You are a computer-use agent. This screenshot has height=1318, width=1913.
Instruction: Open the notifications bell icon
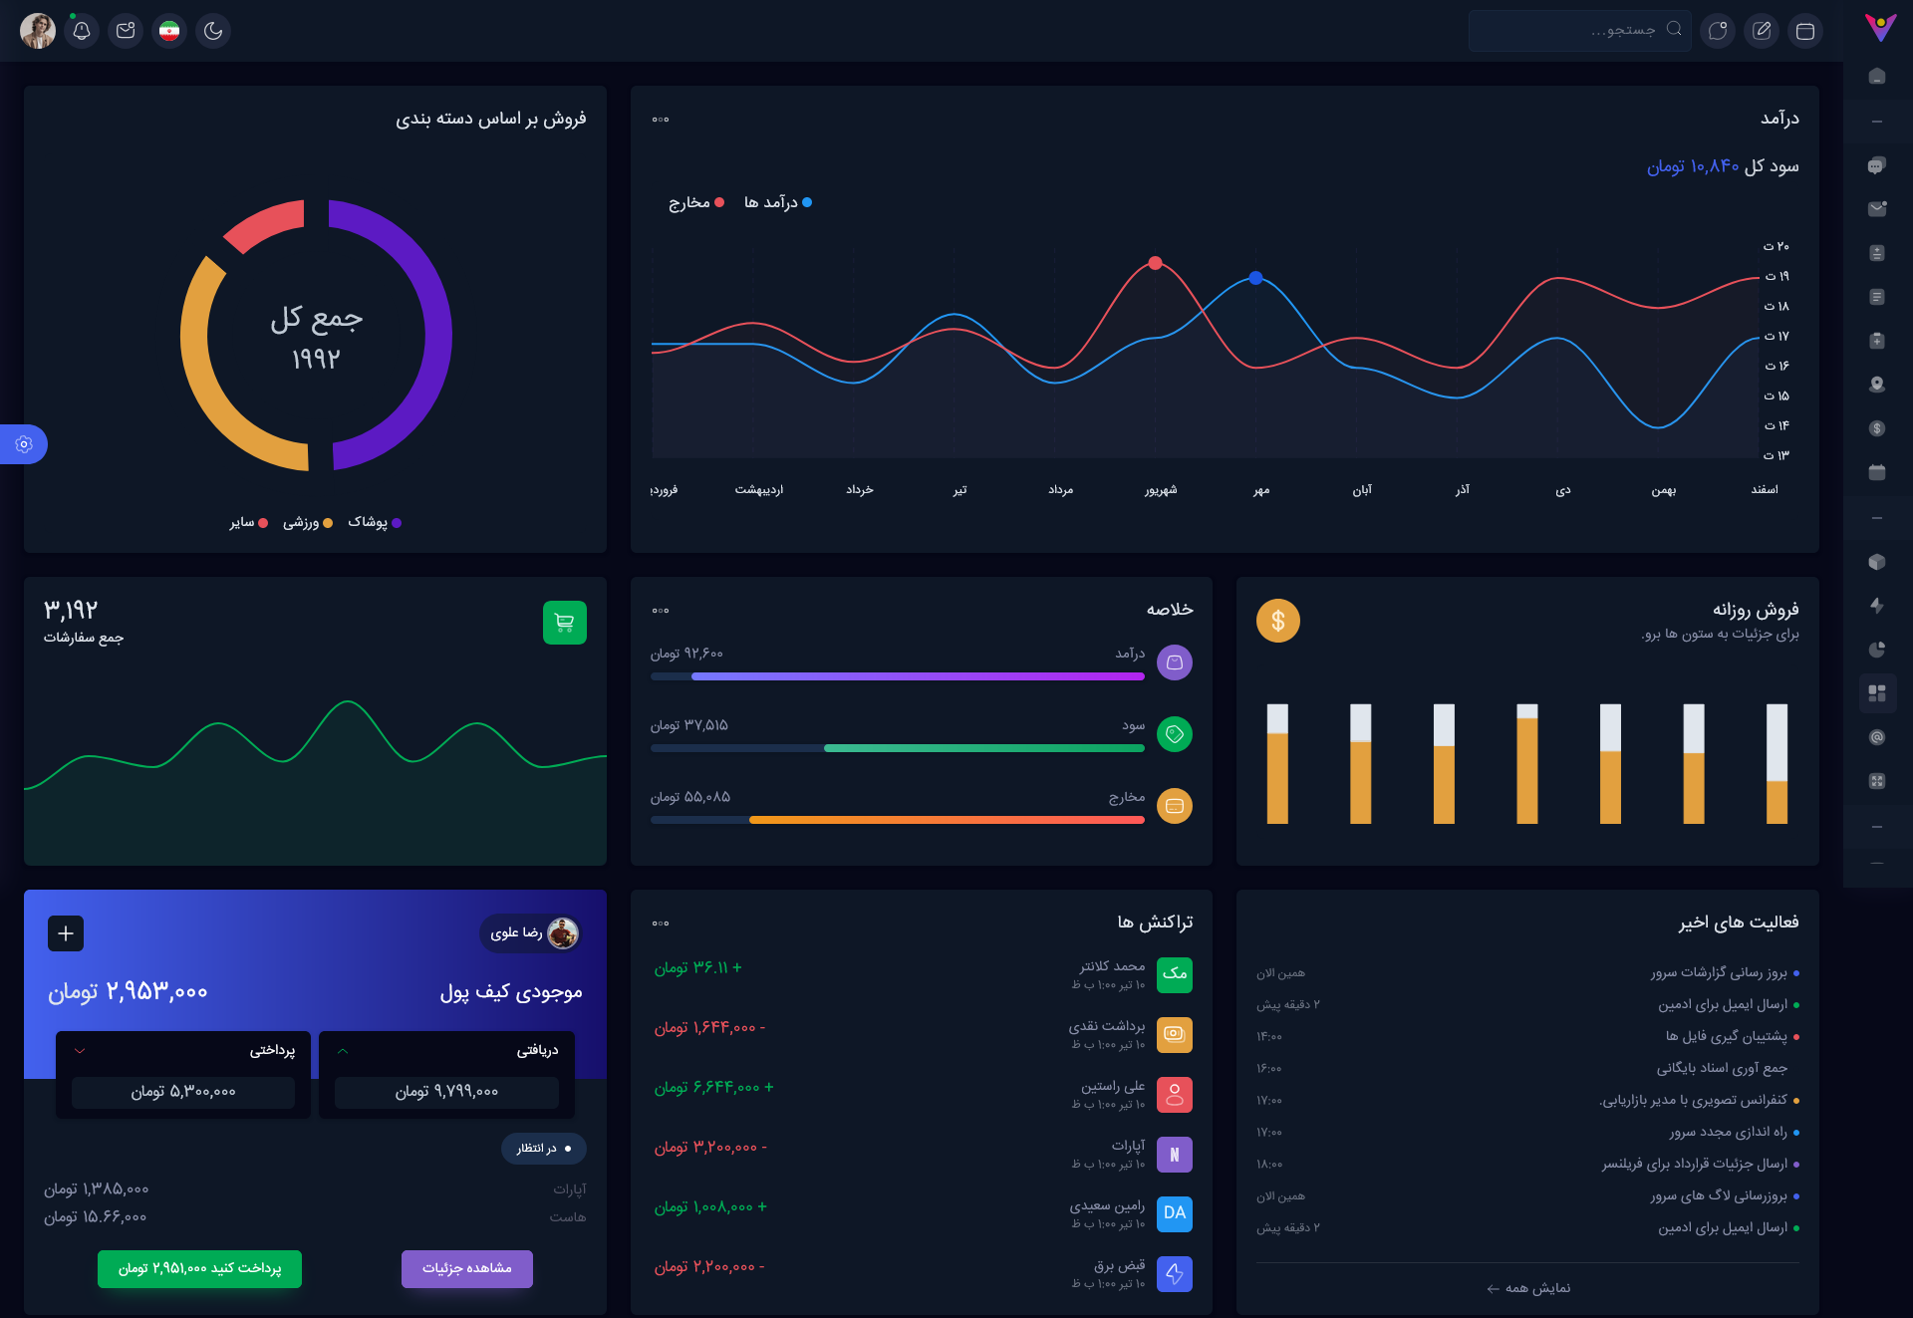[82, 31]
